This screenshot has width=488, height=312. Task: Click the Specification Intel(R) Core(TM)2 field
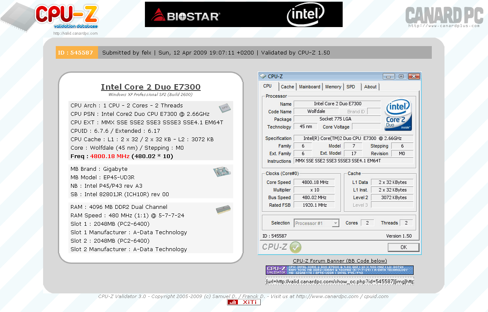coord(354,138)
